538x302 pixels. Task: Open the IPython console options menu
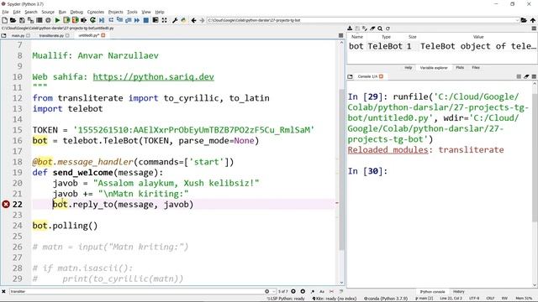coord(534,76)
